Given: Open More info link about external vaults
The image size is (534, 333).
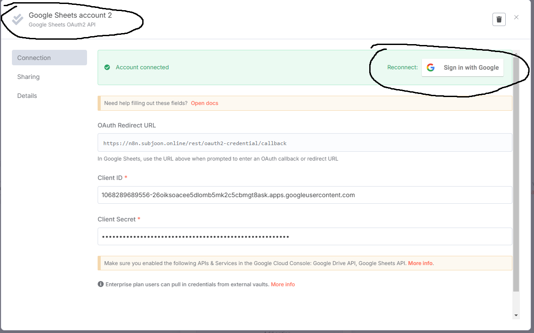Looking at the screenshot, I should (283, 284).
